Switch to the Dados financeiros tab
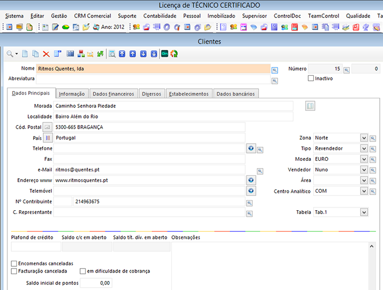 coord(113,94)
